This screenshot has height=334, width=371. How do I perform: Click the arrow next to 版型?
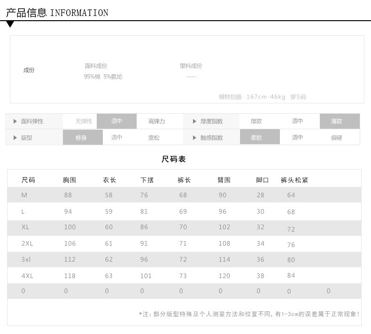click(15, 138)
